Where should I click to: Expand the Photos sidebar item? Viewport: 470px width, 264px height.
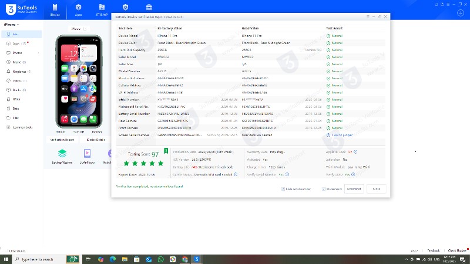[38, 53]
